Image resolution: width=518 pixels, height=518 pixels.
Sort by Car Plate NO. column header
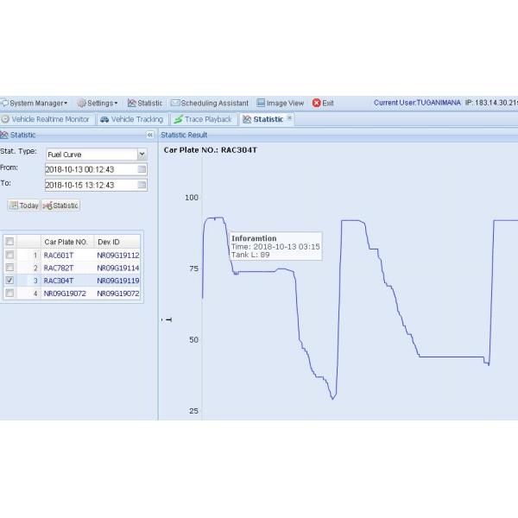tap(66, 242)
